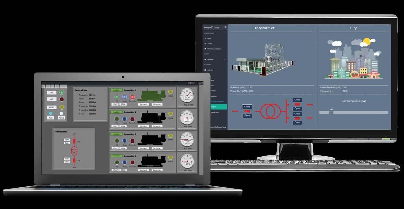
Task: Click Generator 4 Available status badge
Action: tap(116, 156)
